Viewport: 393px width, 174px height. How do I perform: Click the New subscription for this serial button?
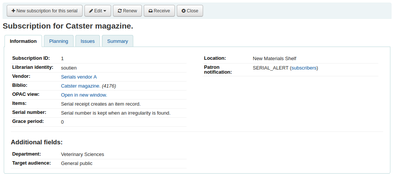click(x=45, y=11)
